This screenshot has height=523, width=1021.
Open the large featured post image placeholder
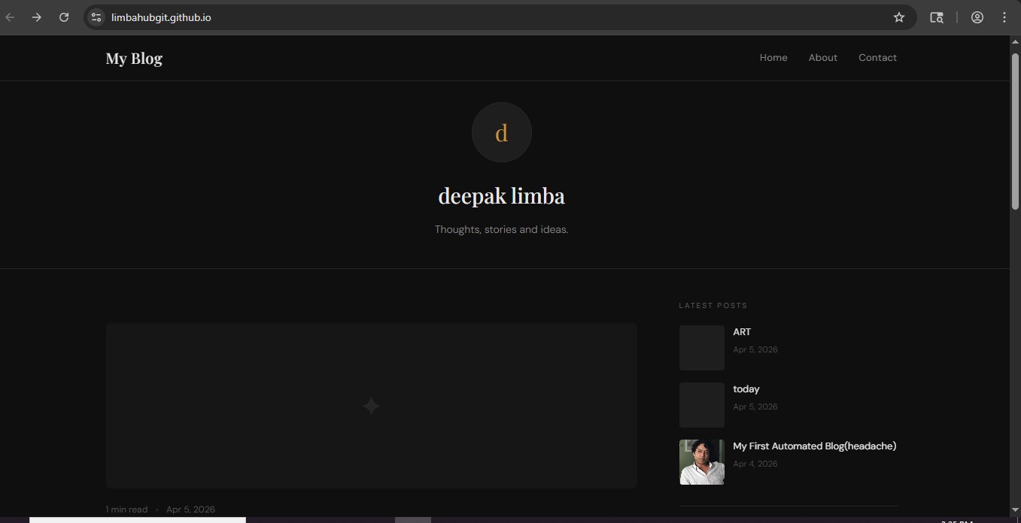point(371,406)
